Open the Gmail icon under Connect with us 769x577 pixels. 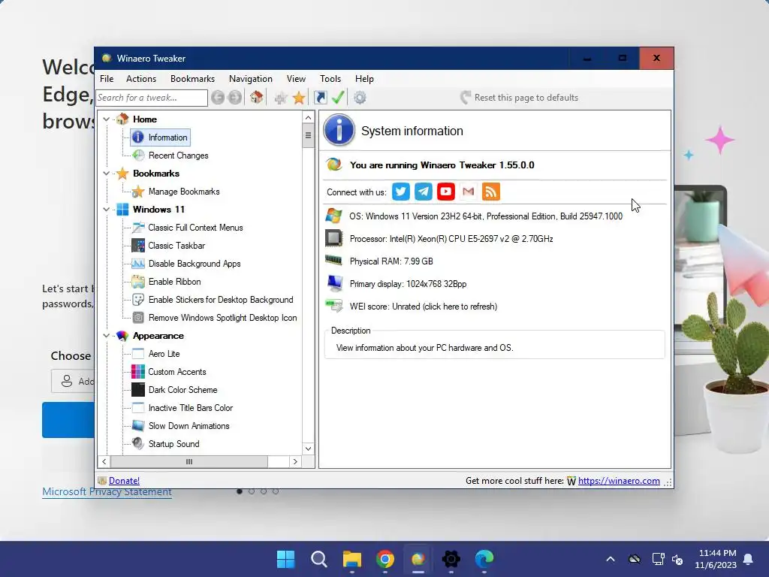click(469, 192)
